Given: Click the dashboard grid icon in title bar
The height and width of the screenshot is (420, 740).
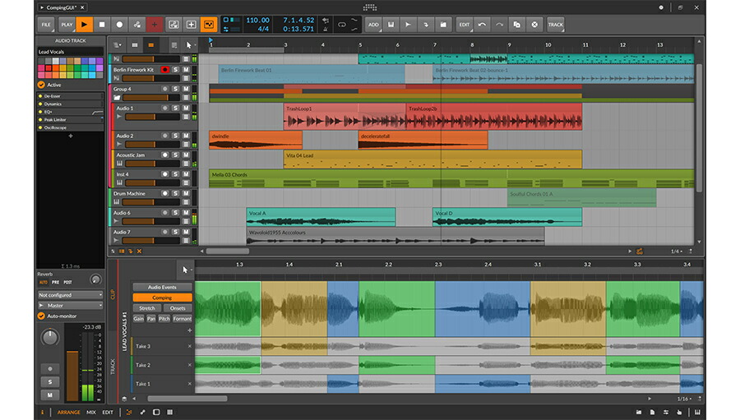Looking at the screenshot, I should click(370, 7).
